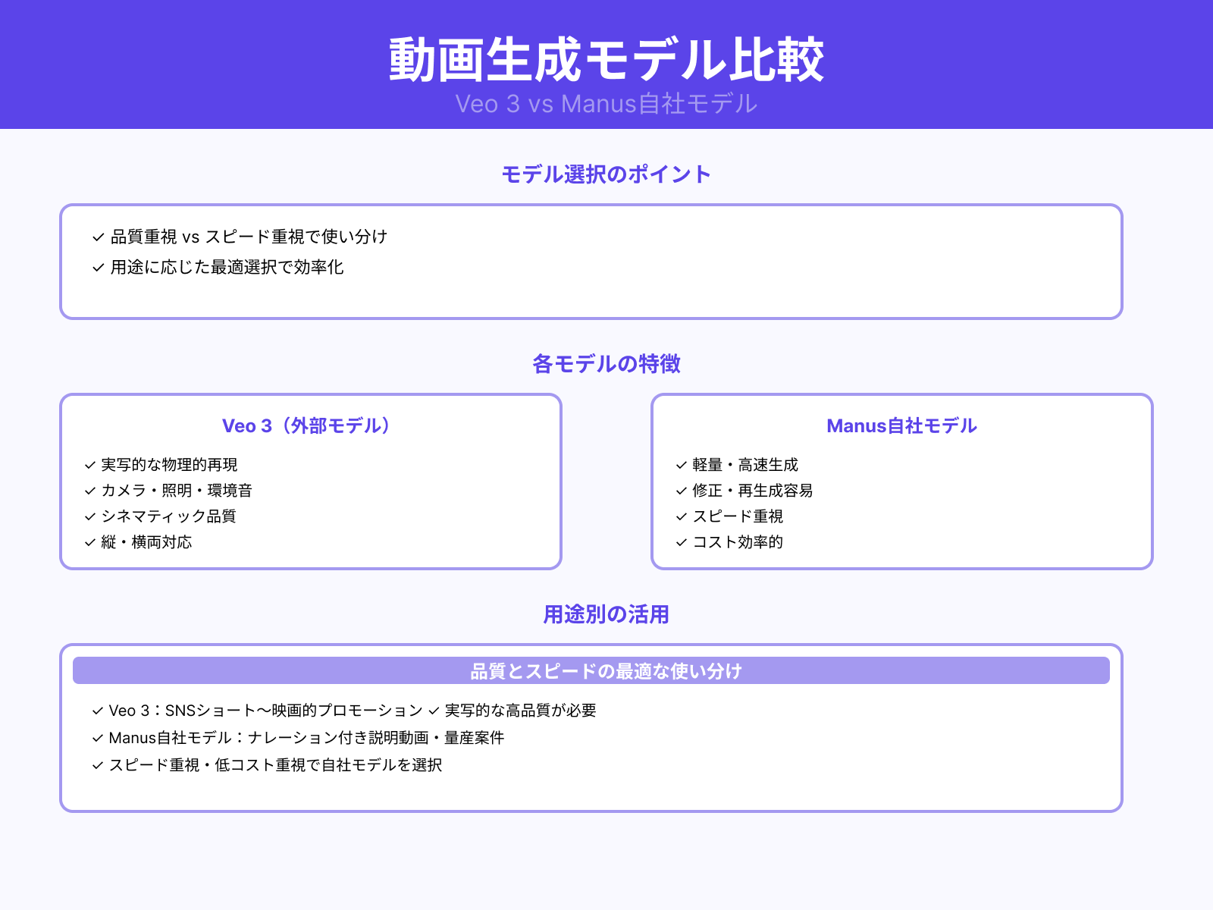1213x910 pixels.
Task: Expand the Manus自社モデル panel
Action: (x=901, y=425)
